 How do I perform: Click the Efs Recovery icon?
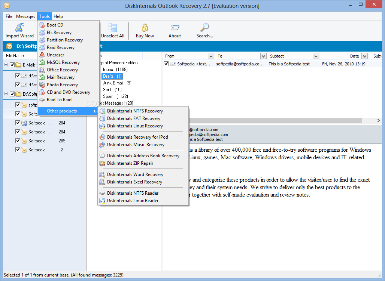[42, 33]
